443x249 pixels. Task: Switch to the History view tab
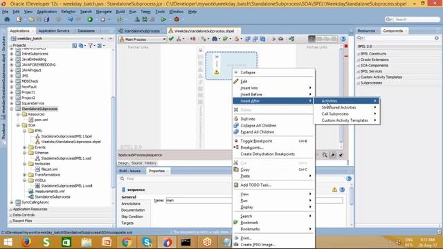pos(150,163)
